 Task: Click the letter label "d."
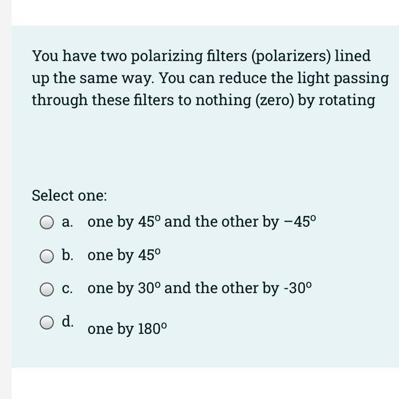click(68, 322)
